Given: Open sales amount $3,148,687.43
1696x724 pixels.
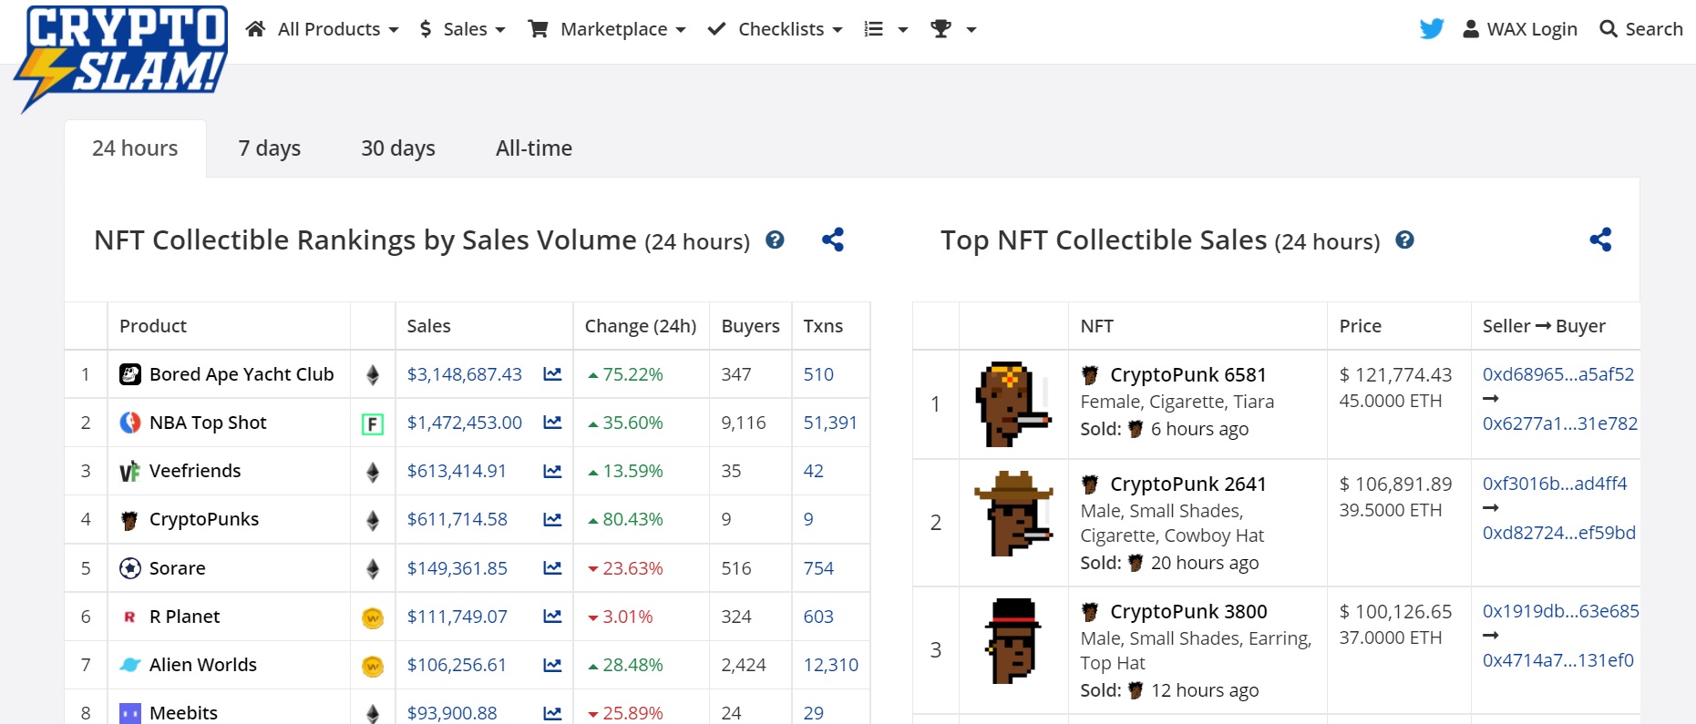Looking at the screenshot, I should (x=465, y=374).
